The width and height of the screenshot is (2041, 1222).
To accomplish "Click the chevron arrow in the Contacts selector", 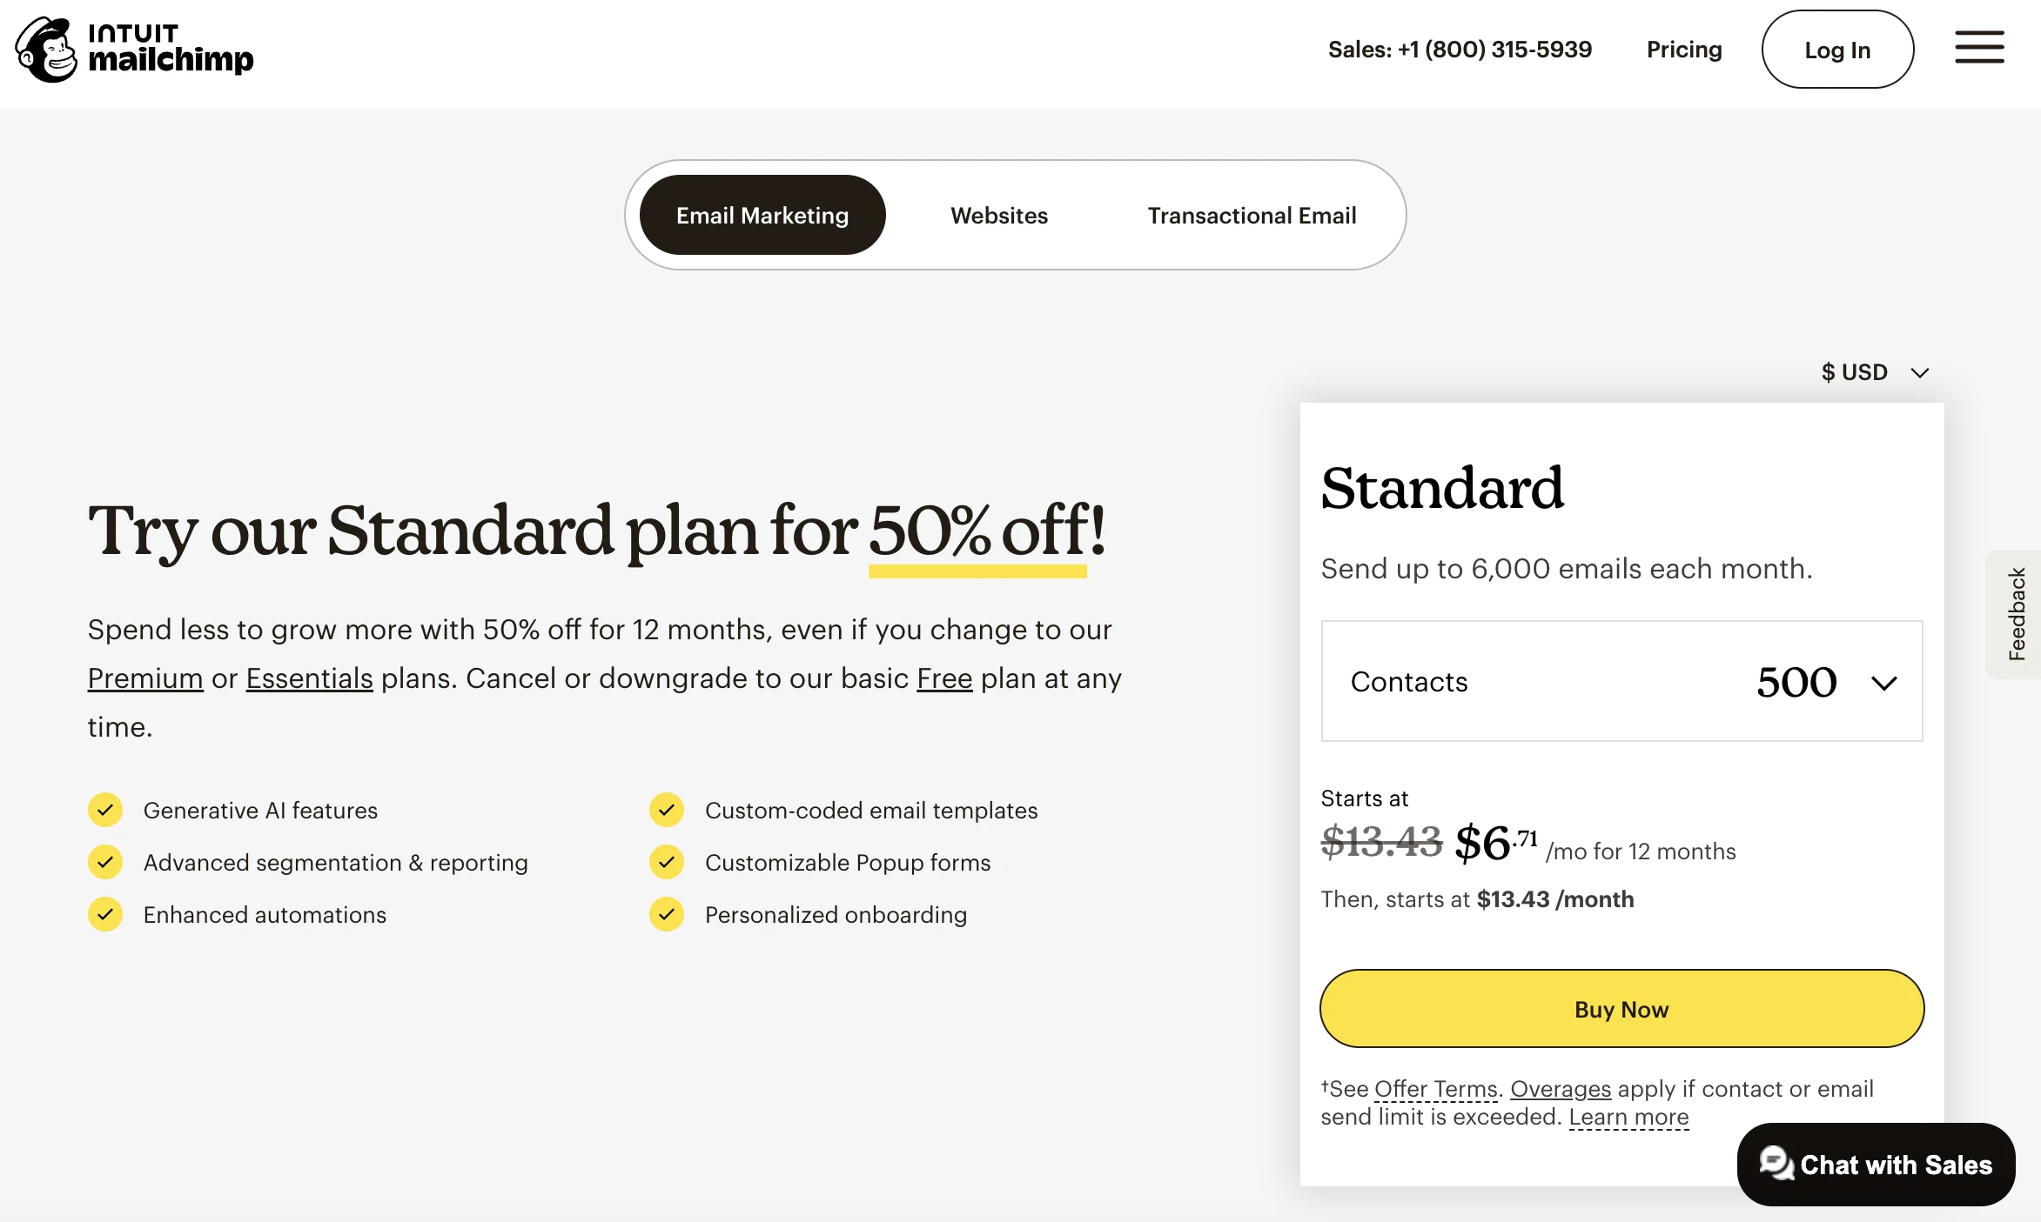I will point(1884,683).
